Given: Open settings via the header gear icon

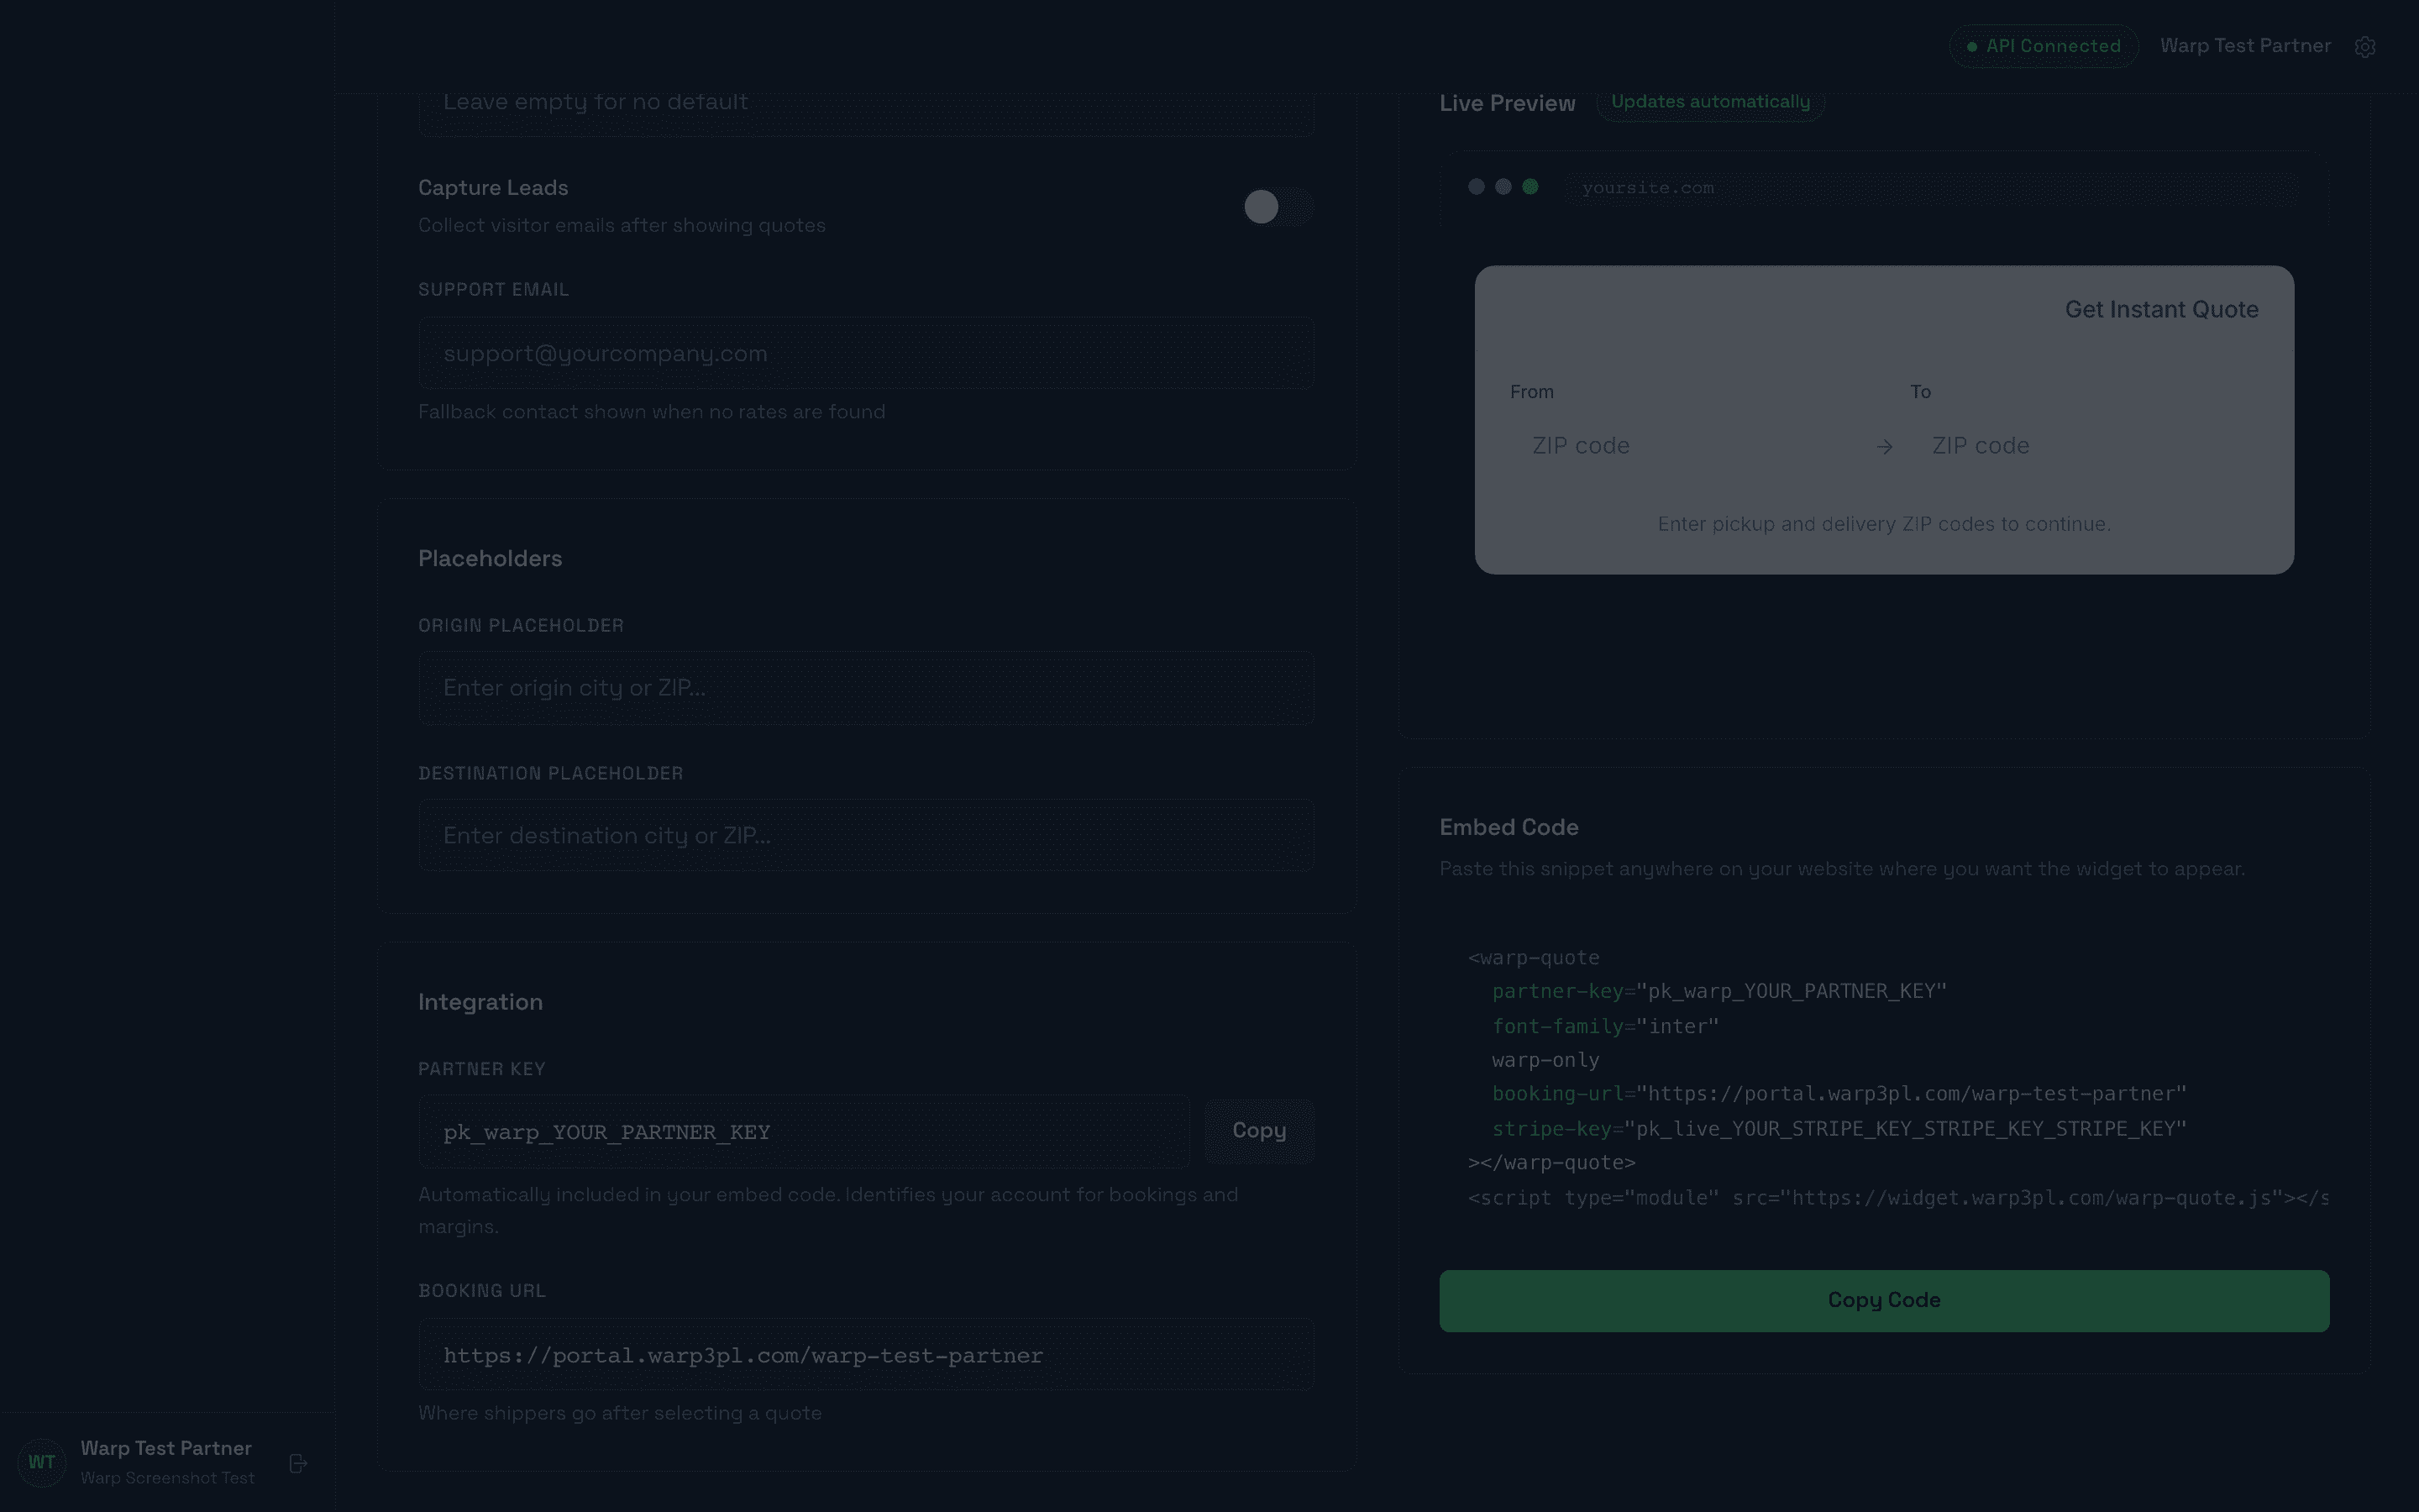Looking at the screenshot, I should pos(2364,47).
